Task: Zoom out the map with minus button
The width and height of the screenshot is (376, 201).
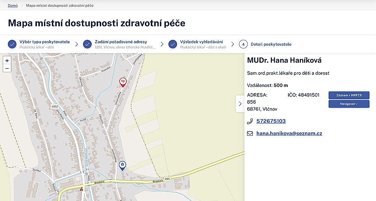Action: (x=7, y=68)
